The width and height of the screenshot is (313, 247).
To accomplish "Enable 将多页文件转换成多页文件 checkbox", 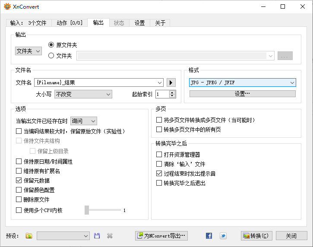I will click(x=159, y=120).
